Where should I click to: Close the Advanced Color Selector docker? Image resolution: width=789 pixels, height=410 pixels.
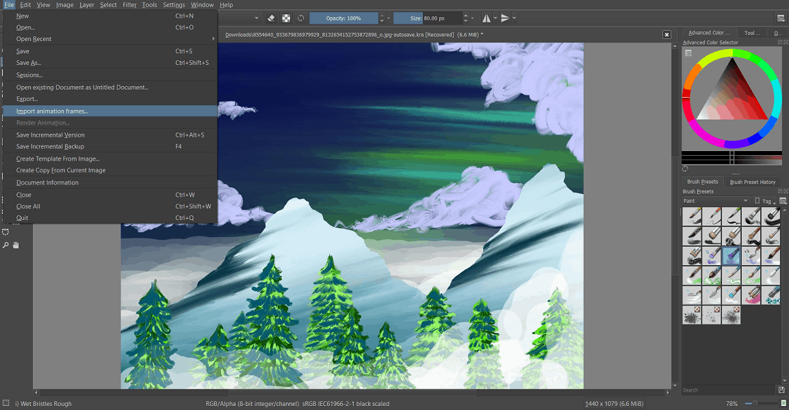click(786, 42)
